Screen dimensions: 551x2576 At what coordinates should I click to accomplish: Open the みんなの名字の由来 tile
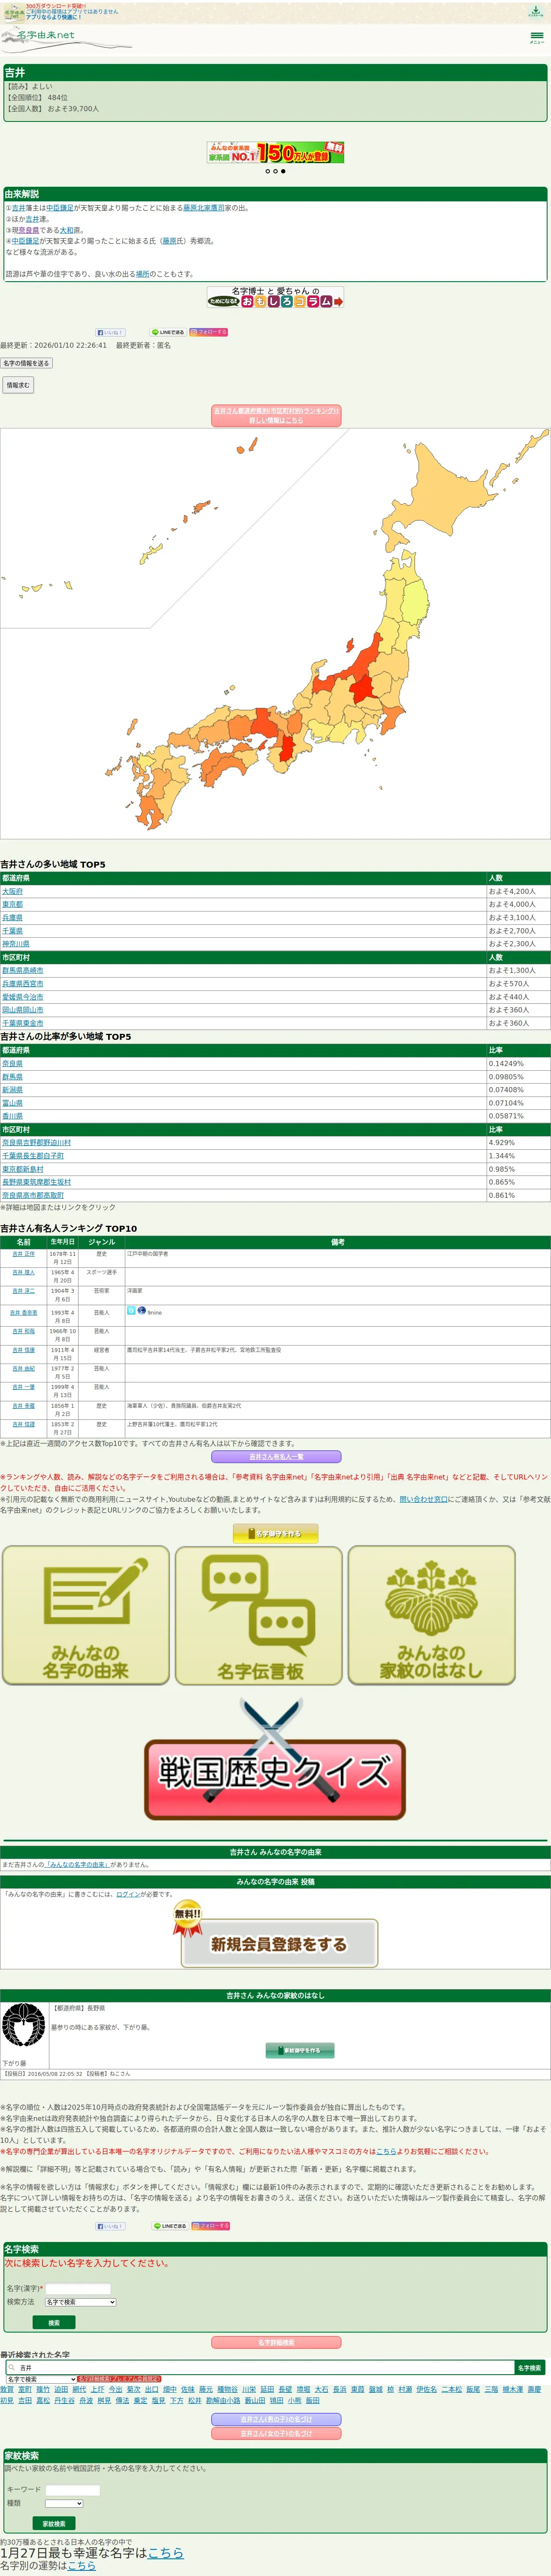click(x=86, y=1615)
